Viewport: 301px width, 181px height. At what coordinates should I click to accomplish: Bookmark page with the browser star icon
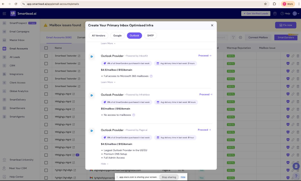click(x=265, y=4)
